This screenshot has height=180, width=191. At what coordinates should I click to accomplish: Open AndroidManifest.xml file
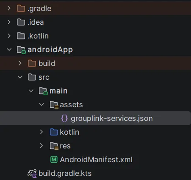(x=96, y=160)
